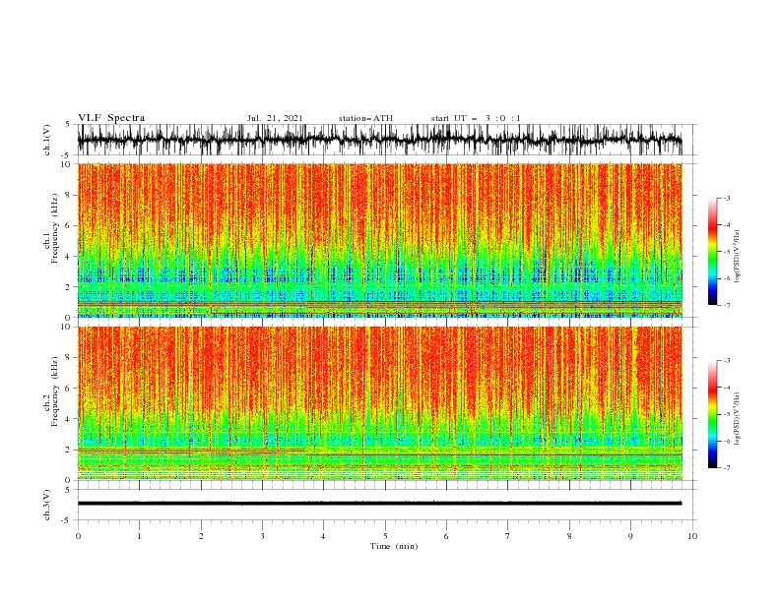Click the "8" kHz tick on ch.2 spectrogram
The height and width of the screenshot is (602, 780).
[x=68, y=358]
